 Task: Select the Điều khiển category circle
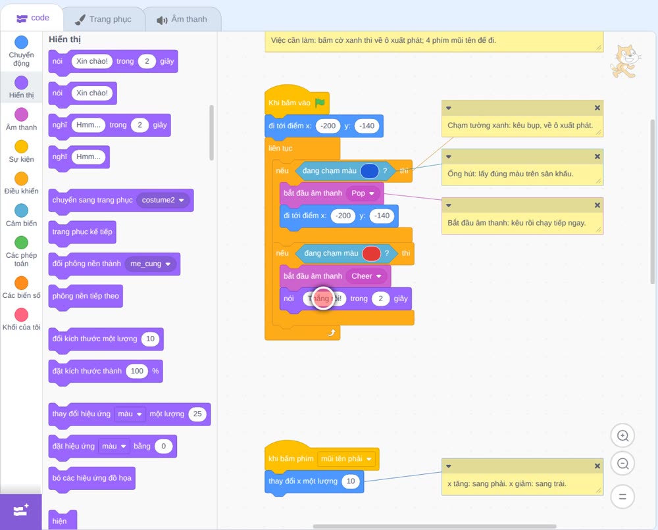pos(22,178)
